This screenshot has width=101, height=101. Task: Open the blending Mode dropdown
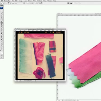(20, 3)
